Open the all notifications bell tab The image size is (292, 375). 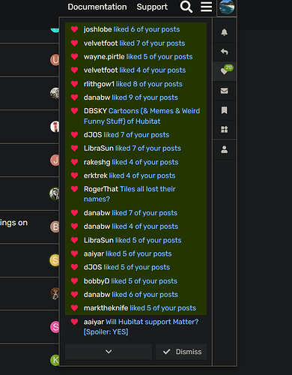224,32
